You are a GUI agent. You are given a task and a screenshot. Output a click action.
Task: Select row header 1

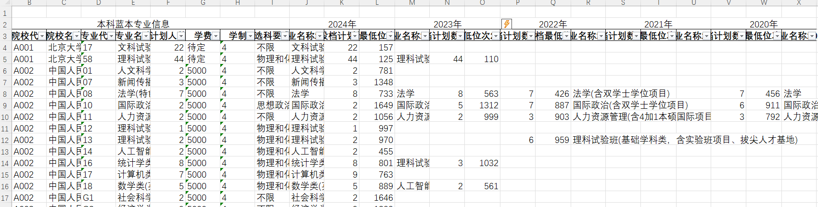[5, 13]
